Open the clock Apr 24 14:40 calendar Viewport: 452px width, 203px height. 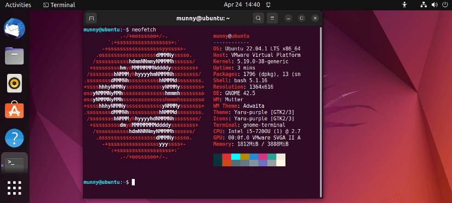pos(242,4)
